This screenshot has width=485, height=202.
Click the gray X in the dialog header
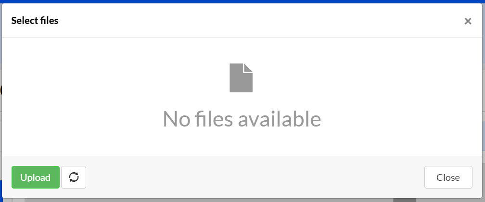pyautogui.click(x=468, y=21)
